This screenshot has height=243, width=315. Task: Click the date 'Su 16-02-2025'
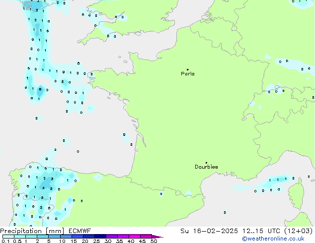coord(209,231)
